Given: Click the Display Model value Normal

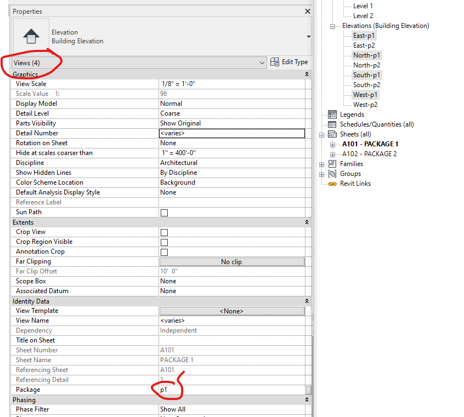Looking at the screenshot, I should (232, 104).
